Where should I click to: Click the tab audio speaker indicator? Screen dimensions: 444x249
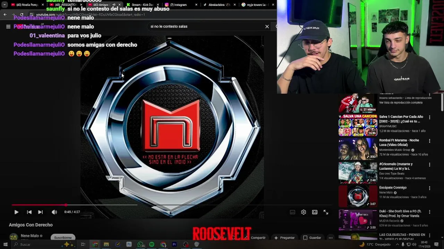(114, 5)
